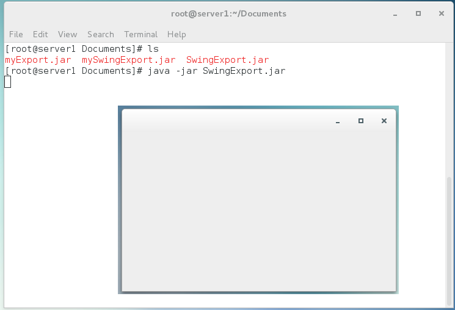
Task: Close the root@server1 terminal window
Action: pyautogui.click(x=442, y=13)
